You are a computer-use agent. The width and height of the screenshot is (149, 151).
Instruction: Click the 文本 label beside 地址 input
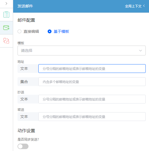(24, 69)
